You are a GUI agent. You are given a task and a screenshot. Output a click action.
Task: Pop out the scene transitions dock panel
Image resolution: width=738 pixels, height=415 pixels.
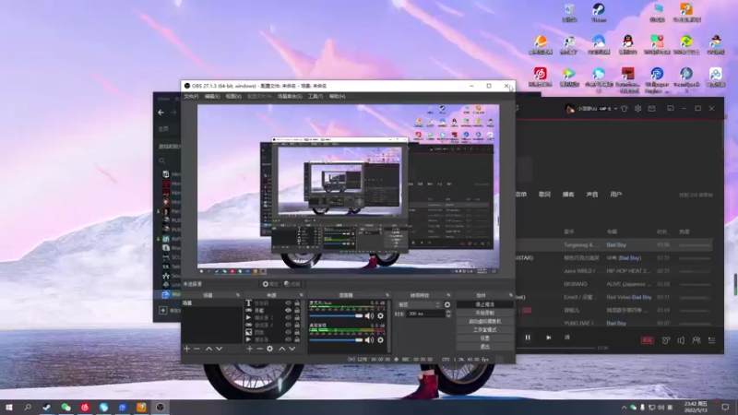(x=448, y=295)
